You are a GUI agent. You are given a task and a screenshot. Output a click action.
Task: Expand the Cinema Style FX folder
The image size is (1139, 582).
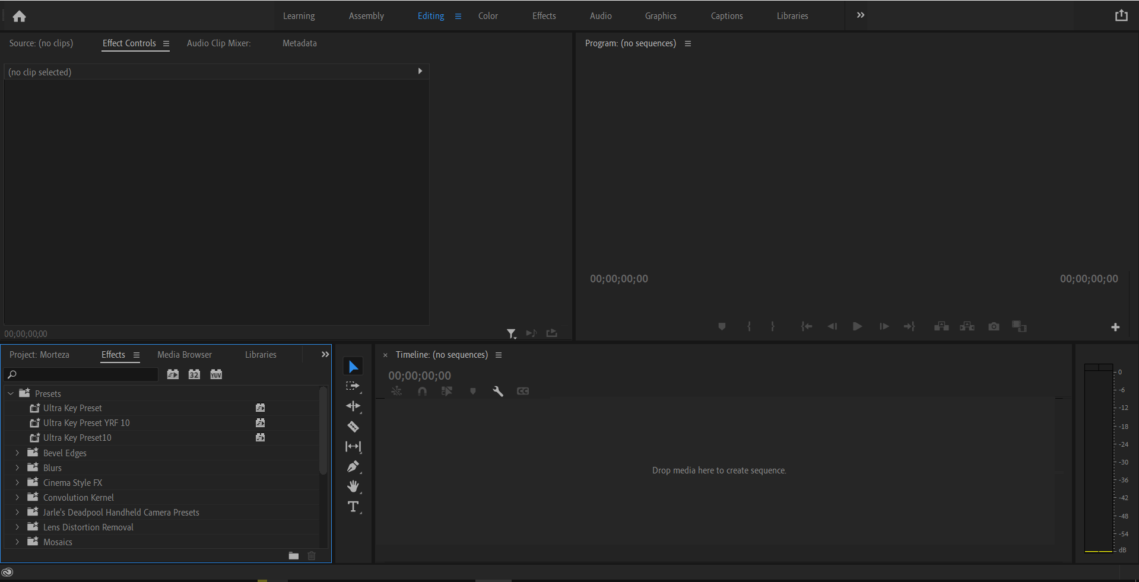point(17,483)
